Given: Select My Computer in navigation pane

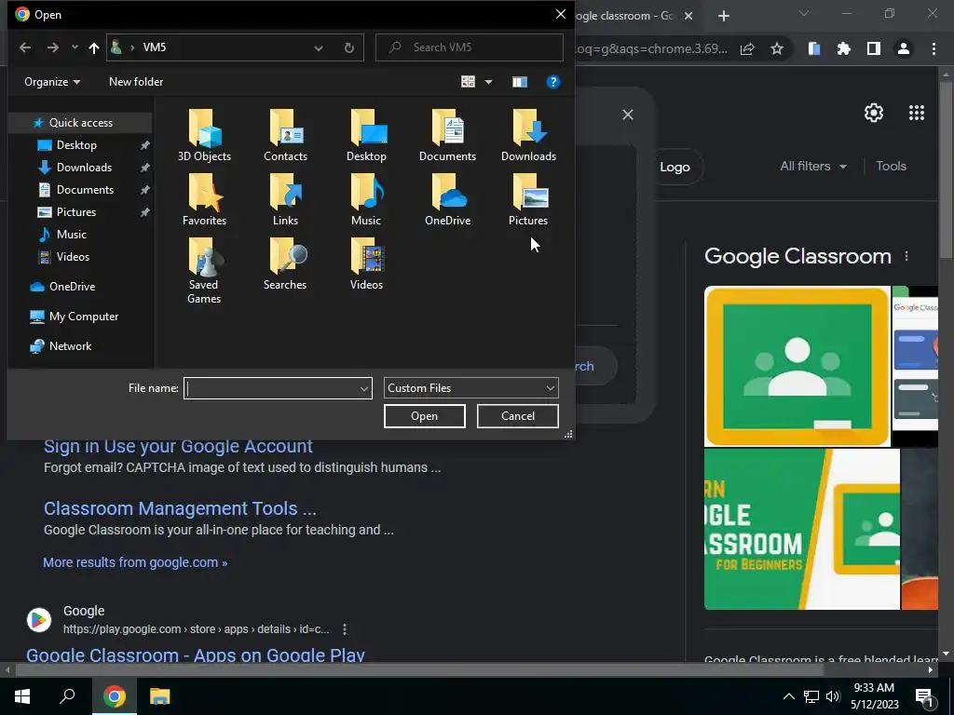Looking at the screenshot, I should click(83, 317).
